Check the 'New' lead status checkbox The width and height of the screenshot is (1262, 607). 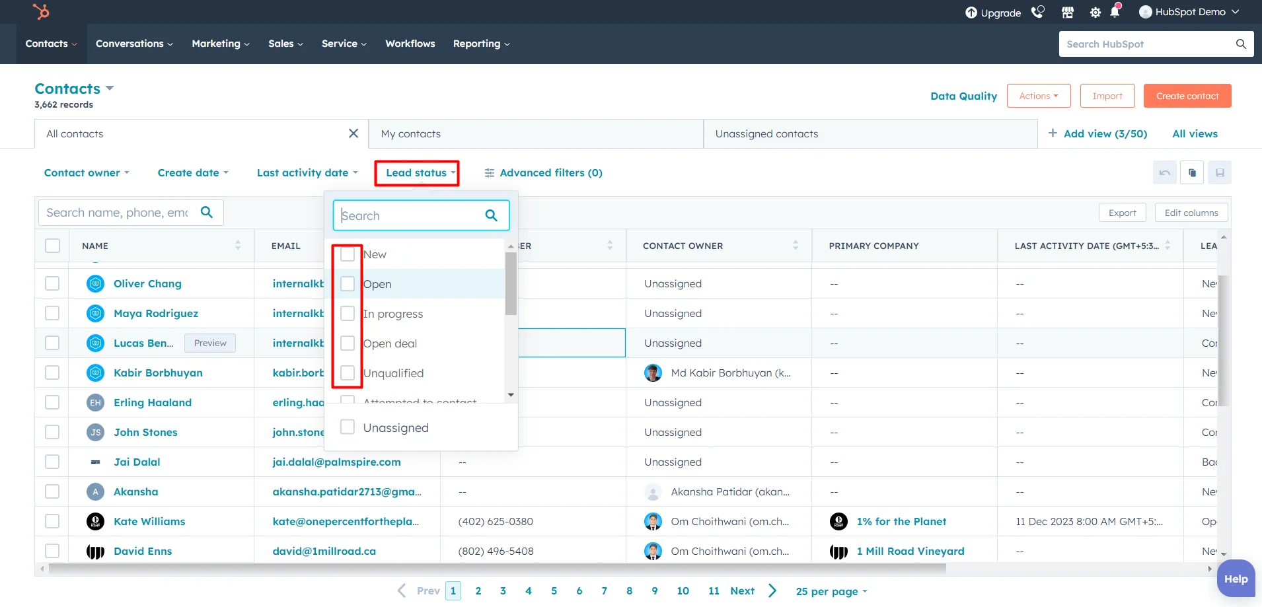tap(347, 254)
